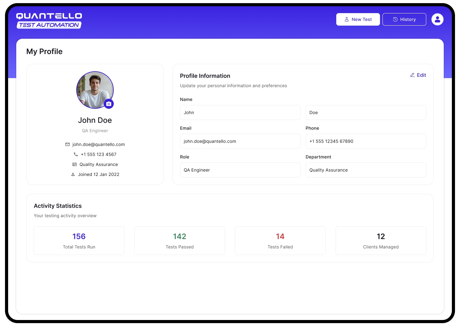Click John Doe's profile photo
The image size is (460, 330).
pyautogui.click(x=95, y=90)
